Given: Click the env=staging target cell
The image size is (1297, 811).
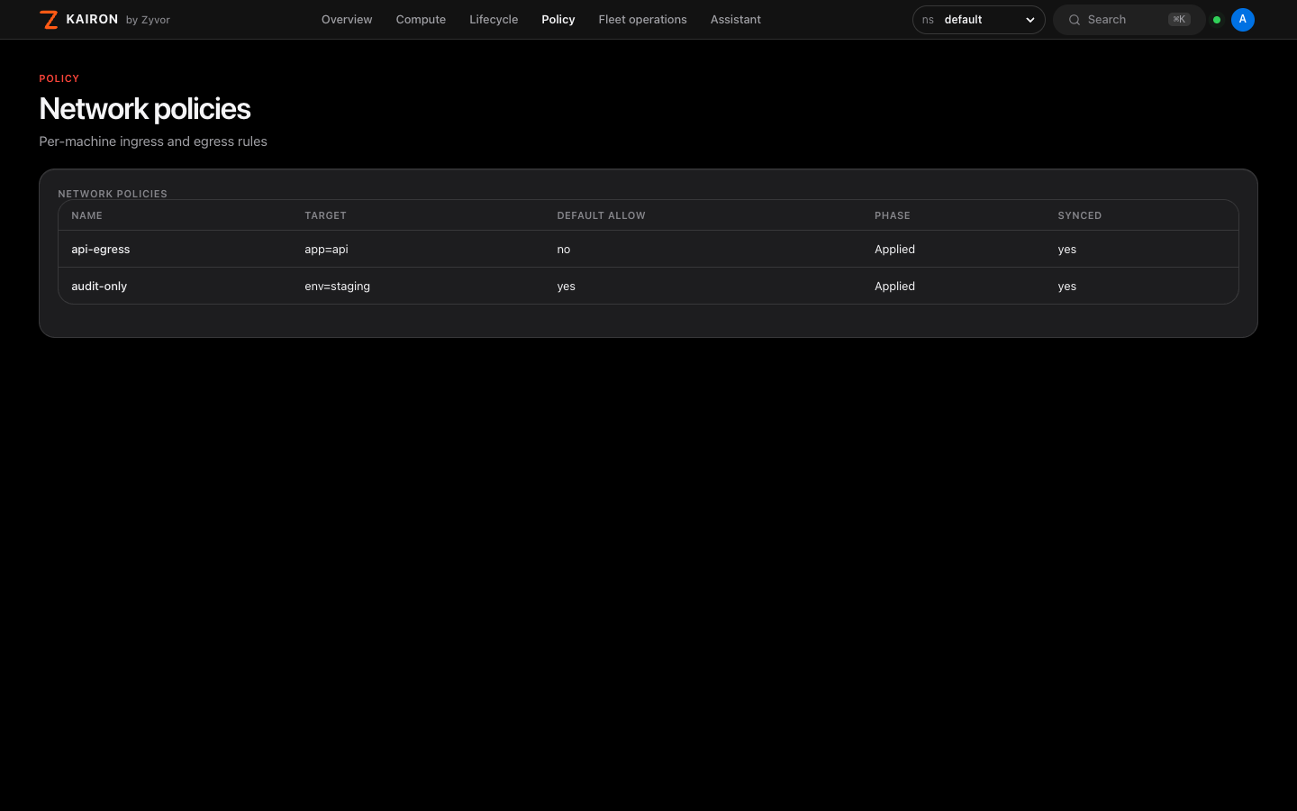Looking at the screenshot, I should tap(337, 287).
